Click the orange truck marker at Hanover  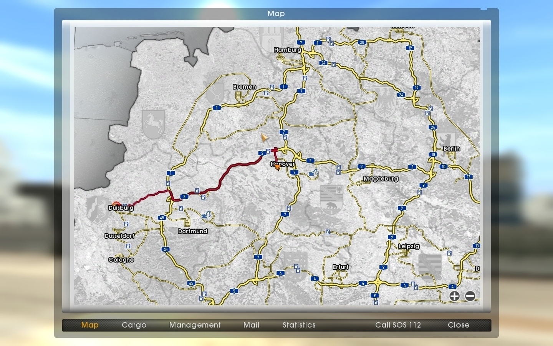278,166
